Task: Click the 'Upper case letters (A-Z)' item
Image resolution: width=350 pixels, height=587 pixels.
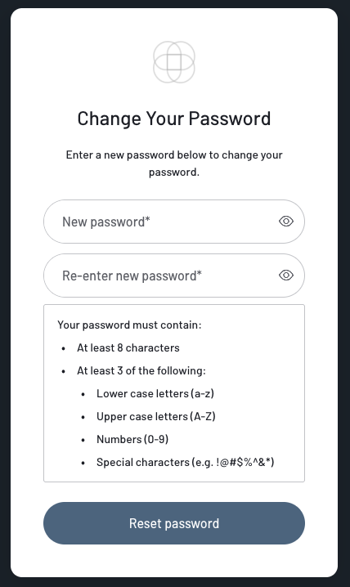Action: coord(156,416)
